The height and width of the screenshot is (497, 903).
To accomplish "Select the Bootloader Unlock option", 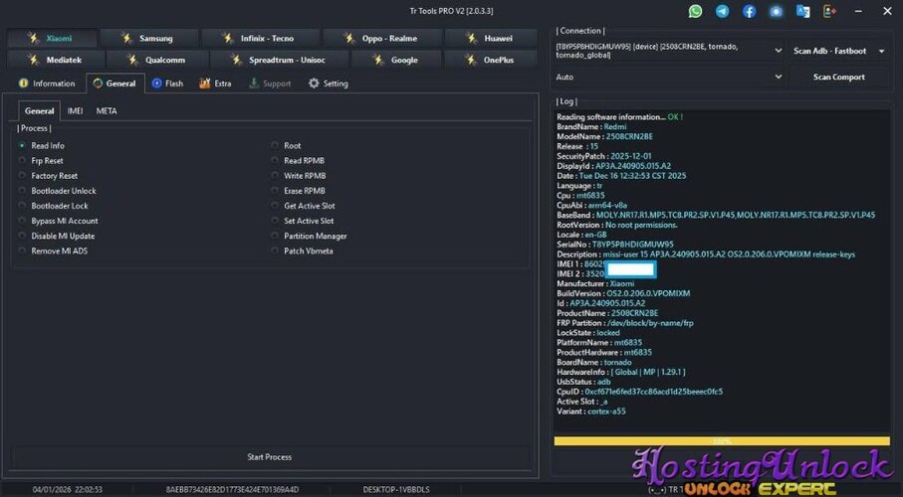I will point(58,191).
